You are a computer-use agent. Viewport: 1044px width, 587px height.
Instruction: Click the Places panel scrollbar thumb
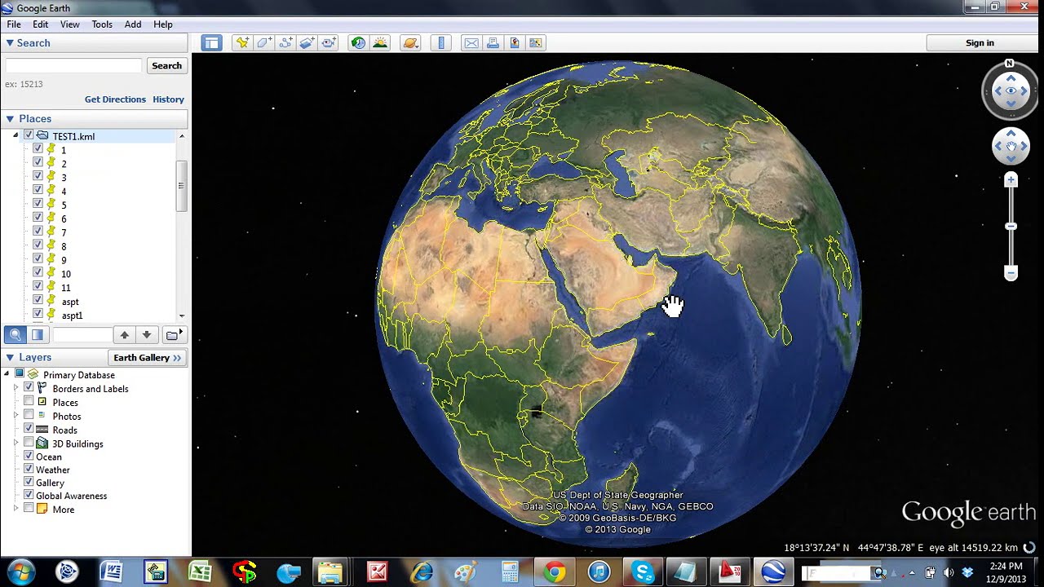(x=181, y=186)
